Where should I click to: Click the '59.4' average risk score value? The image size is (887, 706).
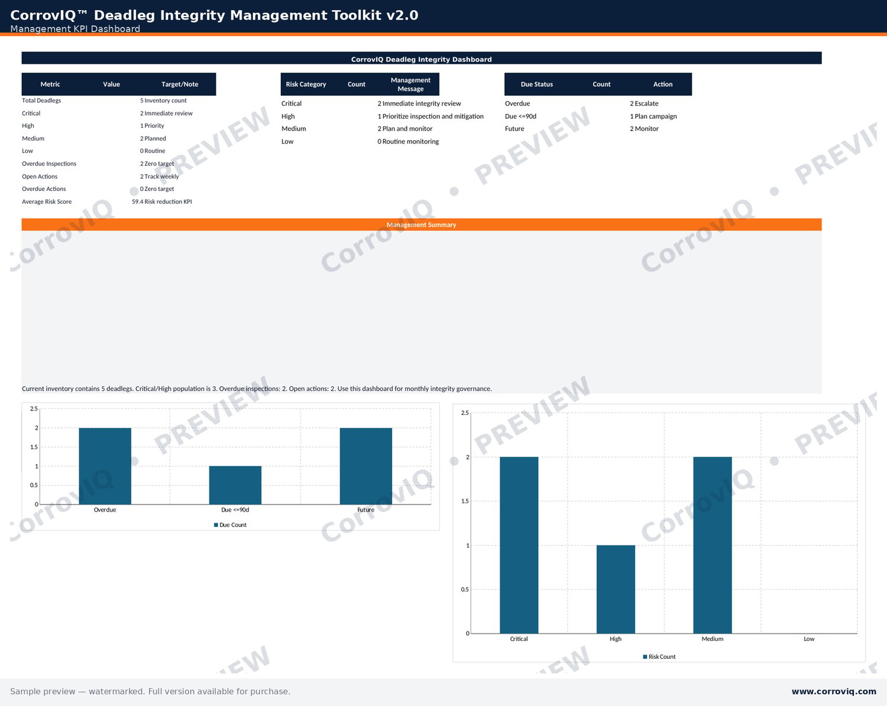[137, 201]
